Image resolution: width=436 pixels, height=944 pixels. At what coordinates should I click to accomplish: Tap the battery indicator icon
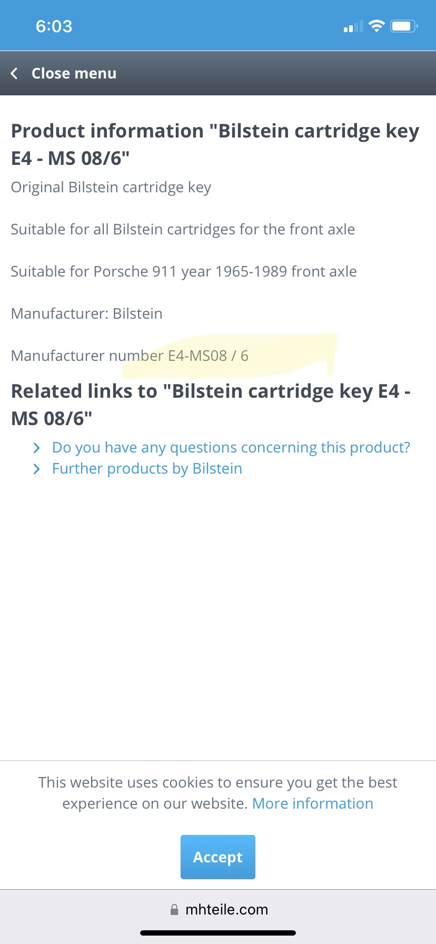[403, 26]
